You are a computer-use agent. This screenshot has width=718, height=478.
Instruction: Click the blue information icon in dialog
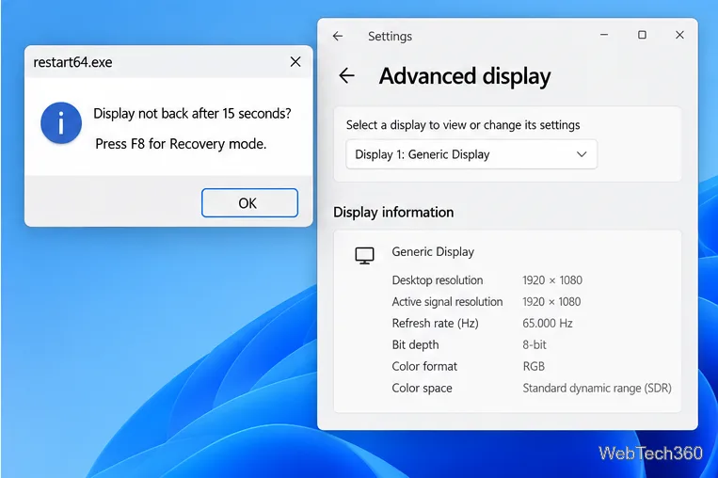[61, 123]
